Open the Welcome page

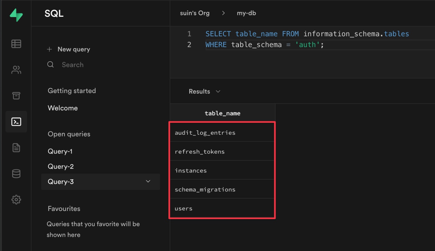(63, 108)
